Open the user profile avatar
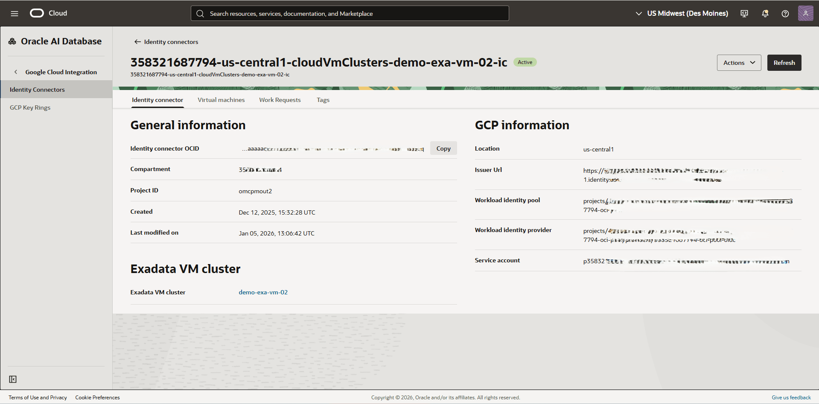 [x=805, y=13]
